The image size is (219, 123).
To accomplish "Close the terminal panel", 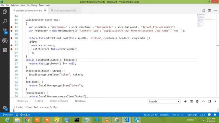I will point(215,101).
